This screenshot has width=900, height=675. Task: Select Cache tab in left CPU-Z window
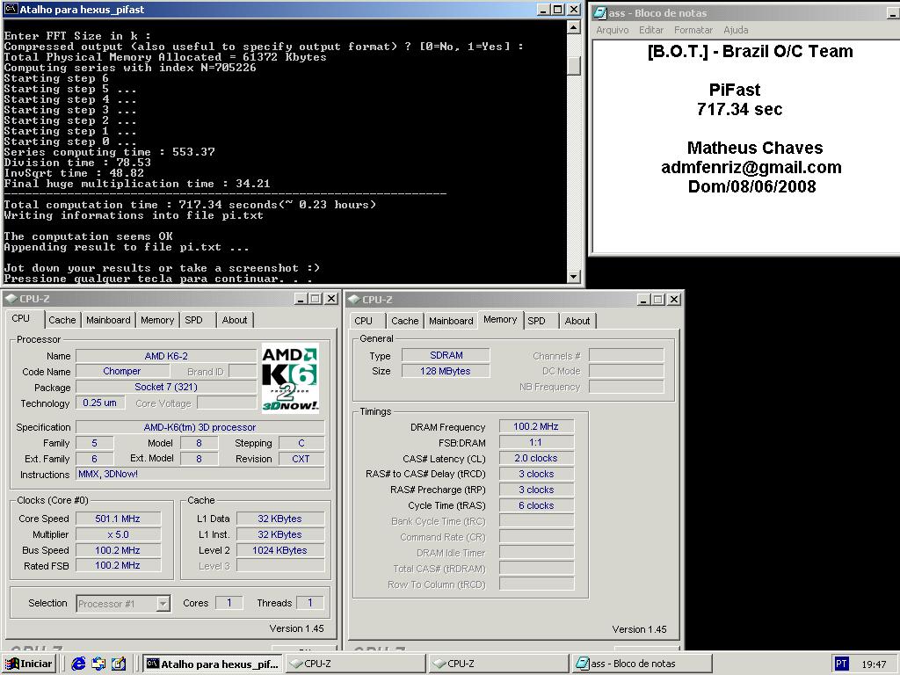(62, 320)
